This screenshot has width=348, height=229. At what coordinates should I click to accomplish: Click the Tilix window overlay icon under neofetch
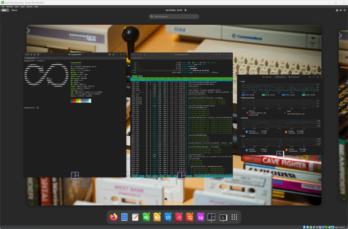[75, 175]
